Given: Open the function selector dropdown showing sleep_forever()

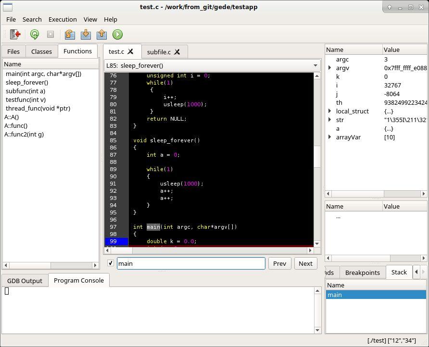Looking at the screenshot, I should point(212,65).
